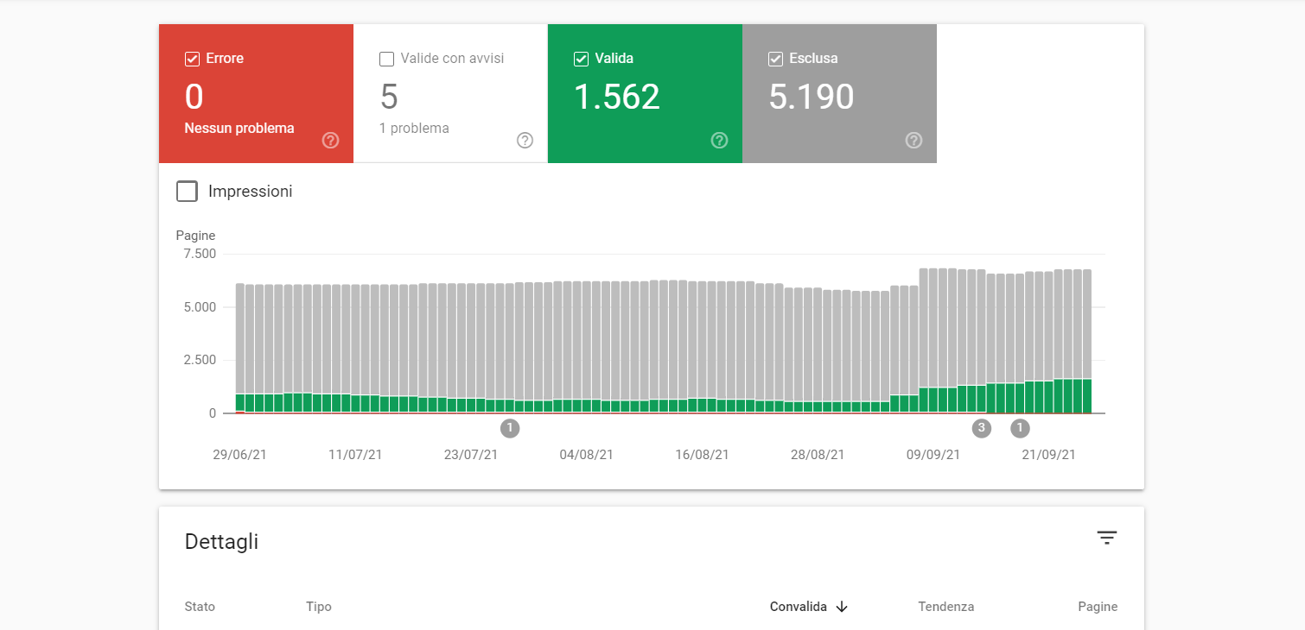This screenshot has height=630, width=1305.
Task: Sort table by Tipo column header
Action: tap(319, 607)
